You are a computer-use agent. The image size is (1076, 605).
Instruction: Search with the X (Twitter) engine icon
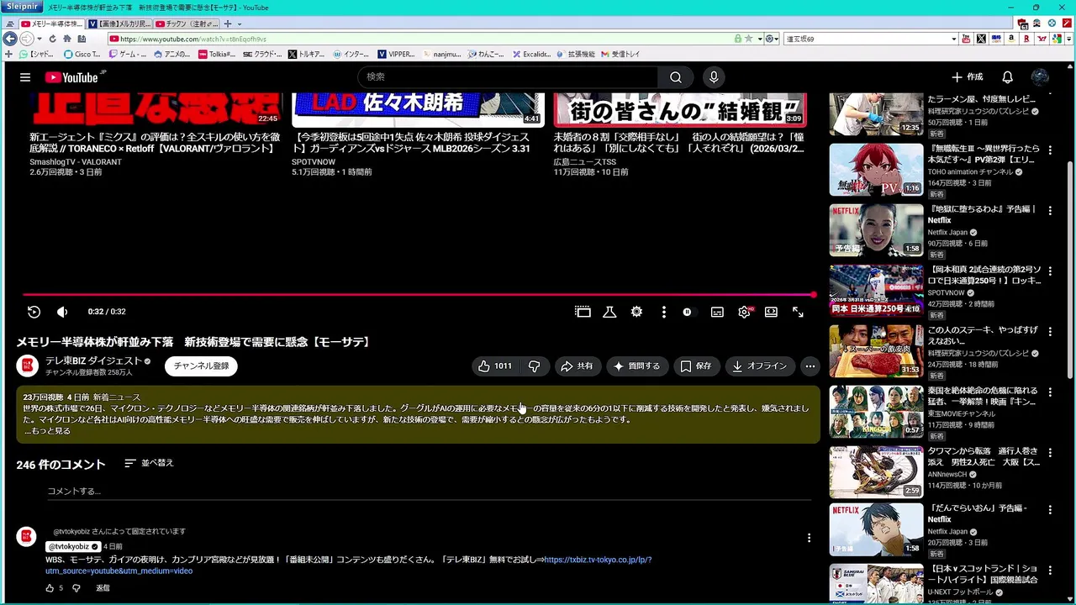point(981,39)
